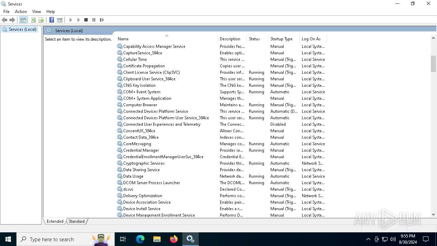
Task: Sort by the Startup Type column header
Action: 284,39
